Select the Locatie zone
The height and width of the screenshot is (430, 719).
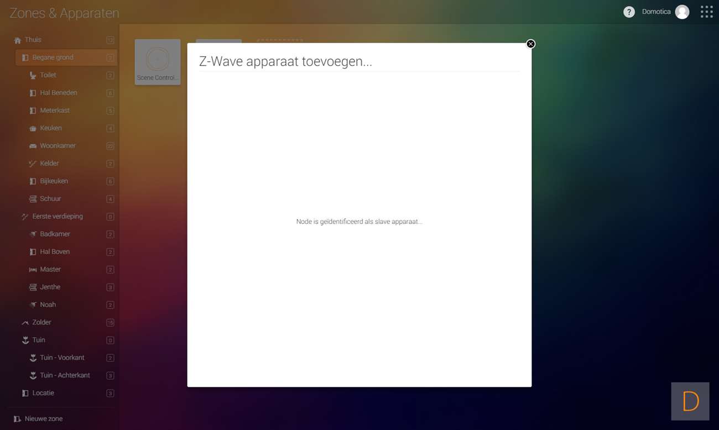tap(43, 394)
